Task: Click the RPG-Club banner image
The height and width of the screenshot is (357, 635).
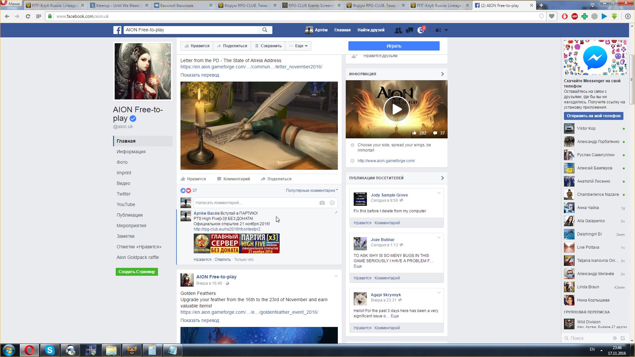Action: point(236,243)
